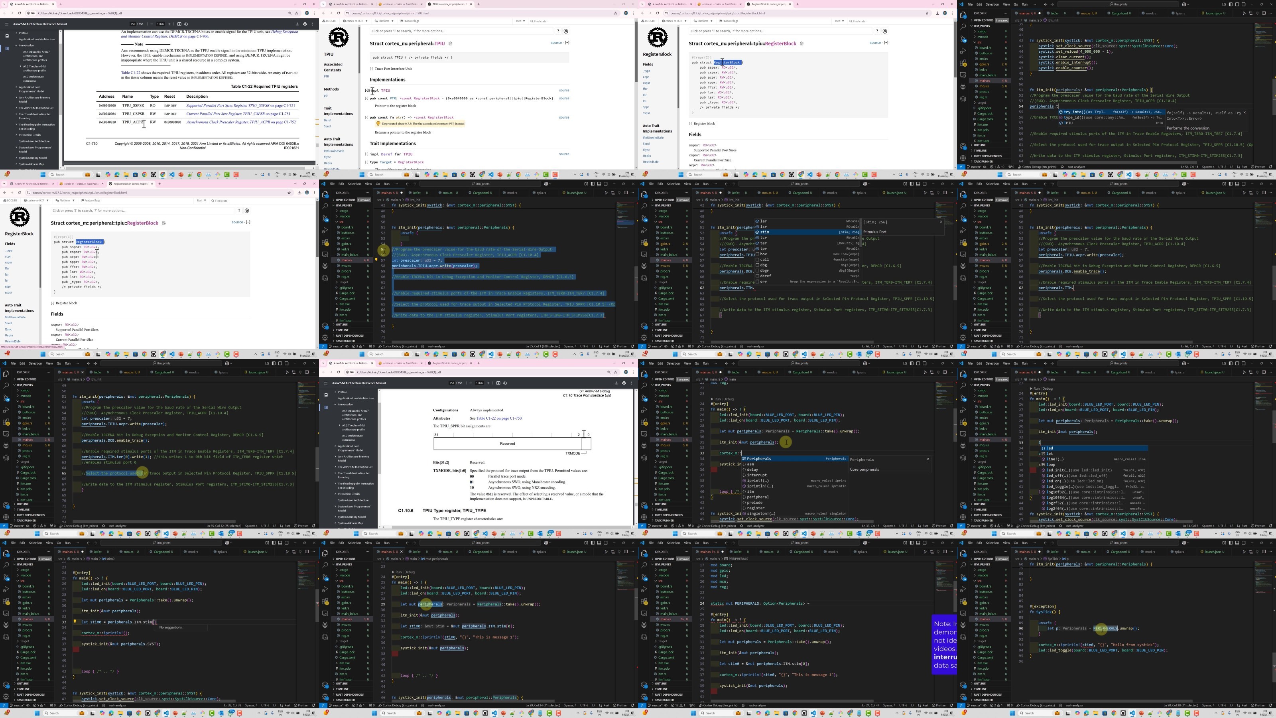This screenshot has width=1276, height=718.
Task: Rotate the page-750 PDF with the rotate icon
Action: click(x=186, y=24)
